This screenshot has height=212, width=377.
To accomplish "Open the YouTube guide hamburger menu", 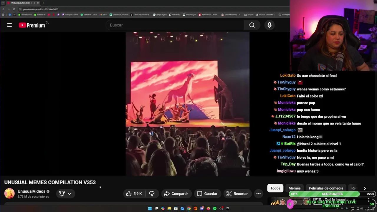I will (x=9, y=25).
